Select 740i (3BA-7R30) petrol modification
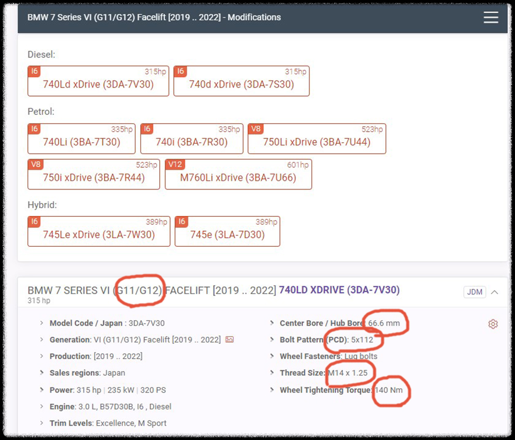Image resolution: width=515 pixels, height=440 pixels. tap(192, 139)
